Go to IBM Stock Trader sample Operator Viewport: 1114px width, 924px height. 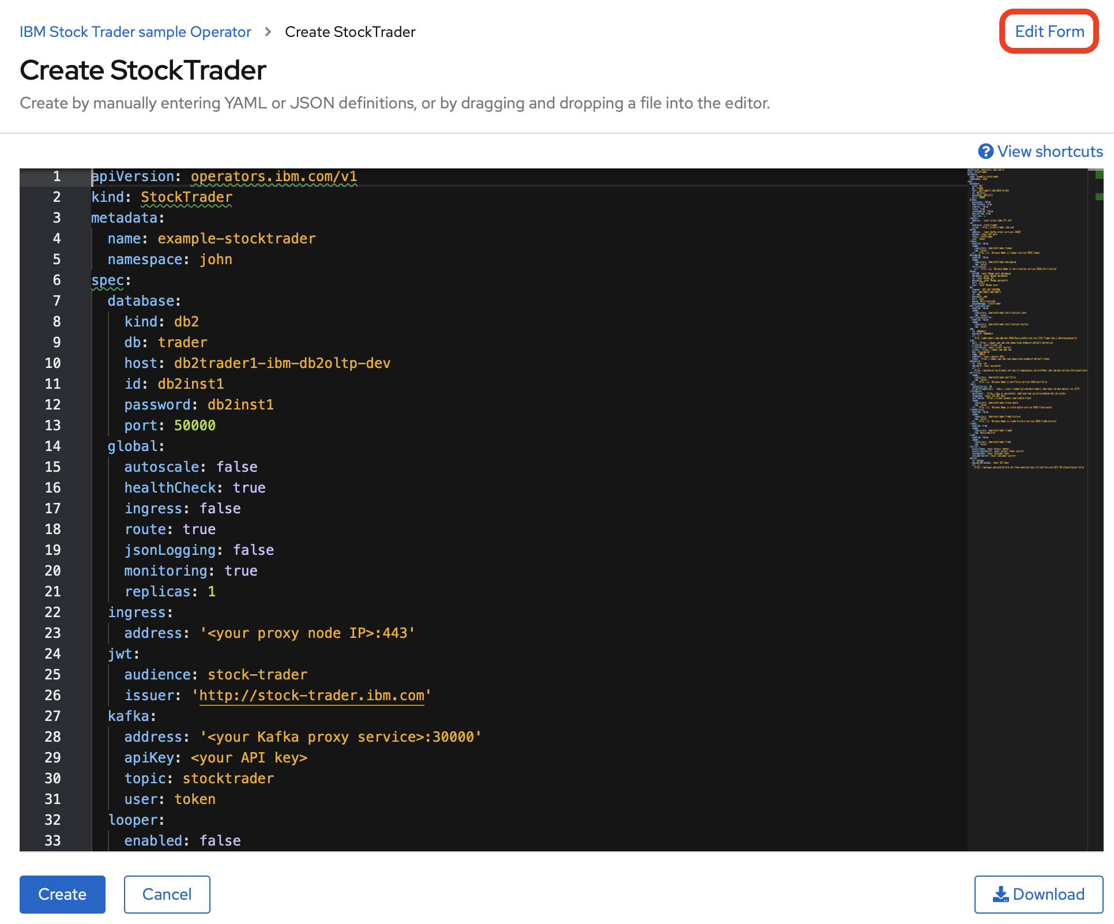pos(136,32)
